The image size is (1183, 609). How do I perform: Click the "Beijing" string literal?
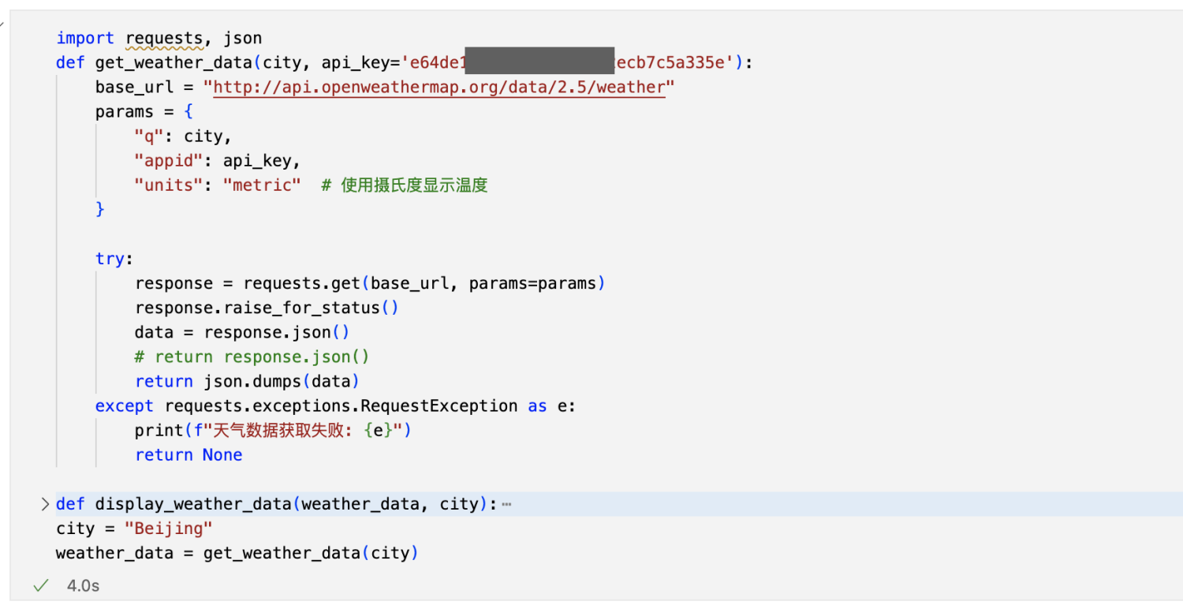169,529
